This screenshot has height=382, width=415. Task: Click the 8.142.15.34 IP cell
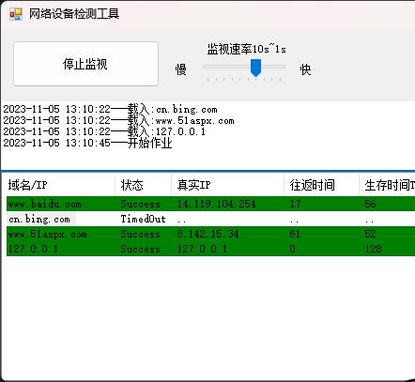tap(207, 234)
